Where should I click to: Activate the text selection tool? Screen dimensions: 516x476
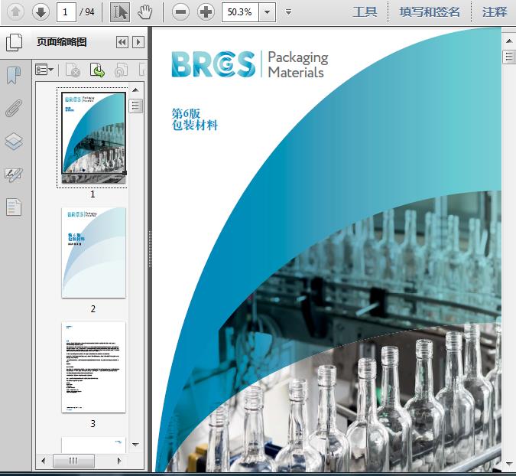click(x=119, y=12)
